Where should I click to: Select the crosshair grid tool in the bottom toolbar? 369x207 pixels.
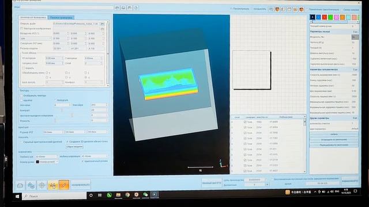tap(42, 185)
